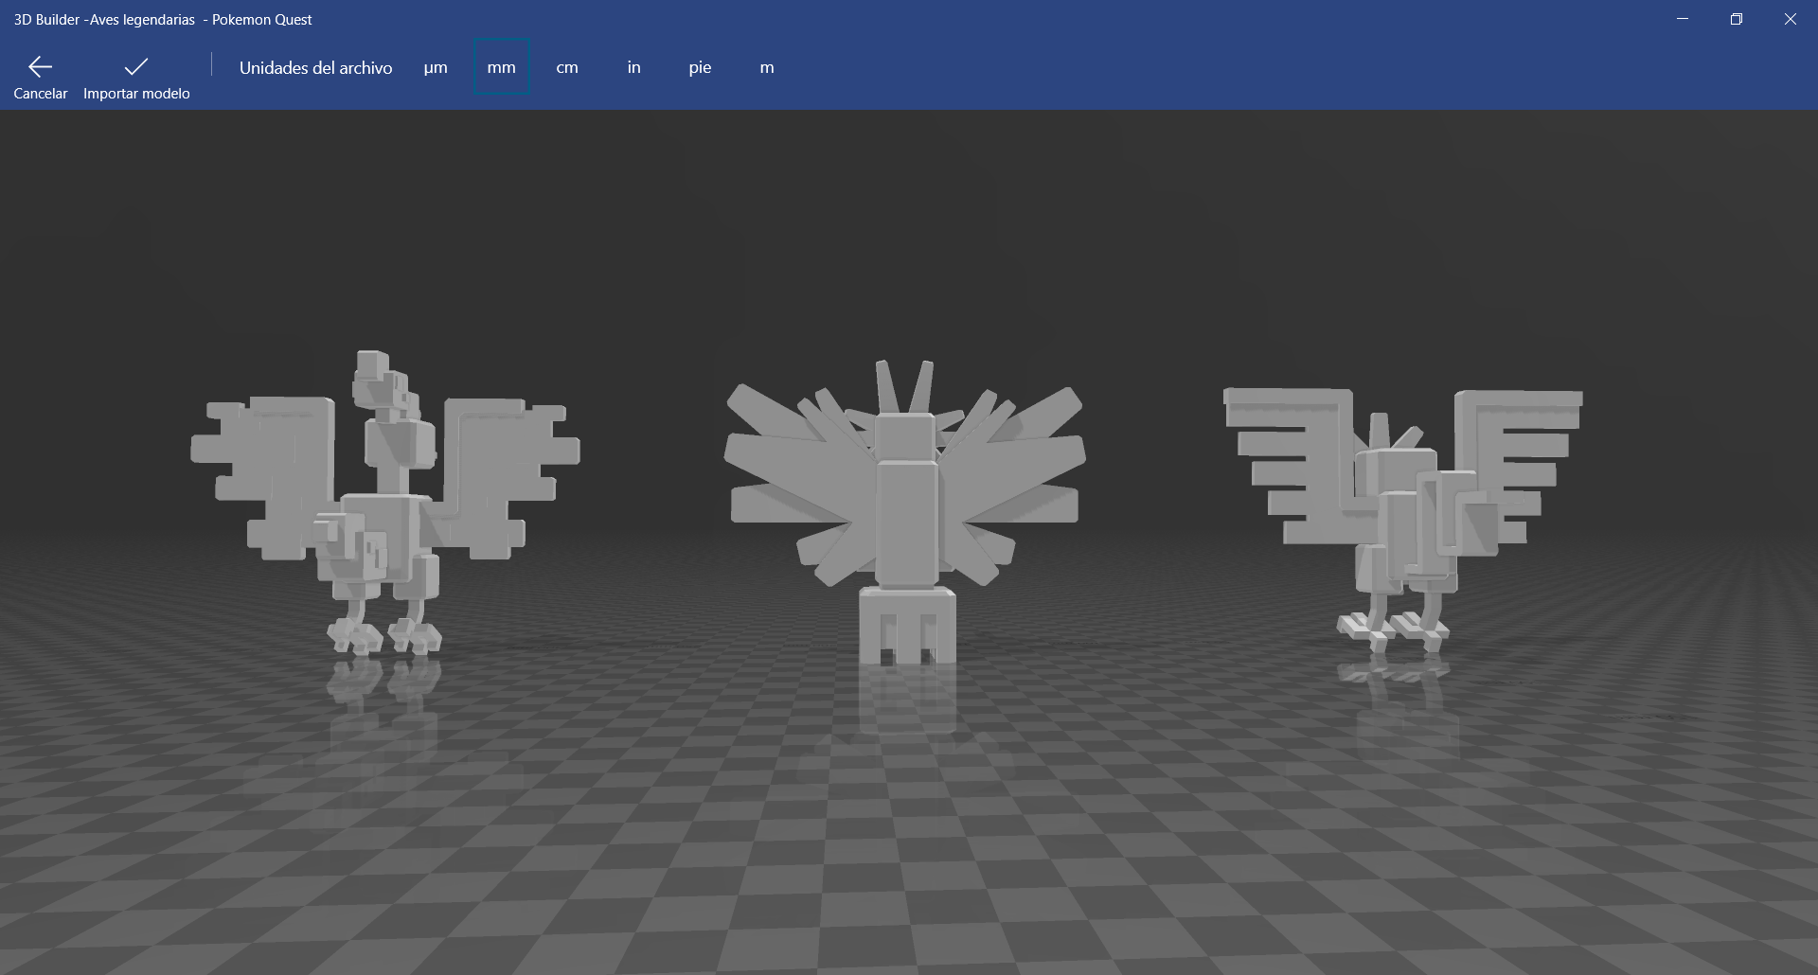Select meters as the import unit
1818x975 pixels.
tap(766, 67)
